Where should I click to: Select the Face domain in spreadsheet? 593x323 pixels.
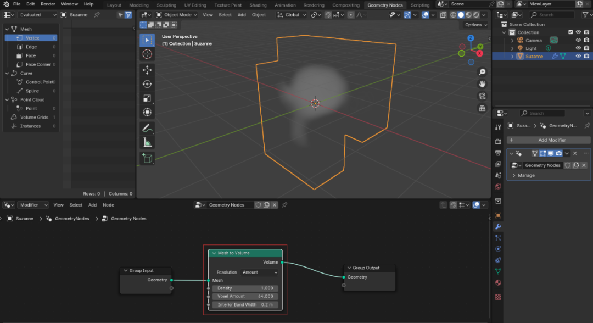31,55
